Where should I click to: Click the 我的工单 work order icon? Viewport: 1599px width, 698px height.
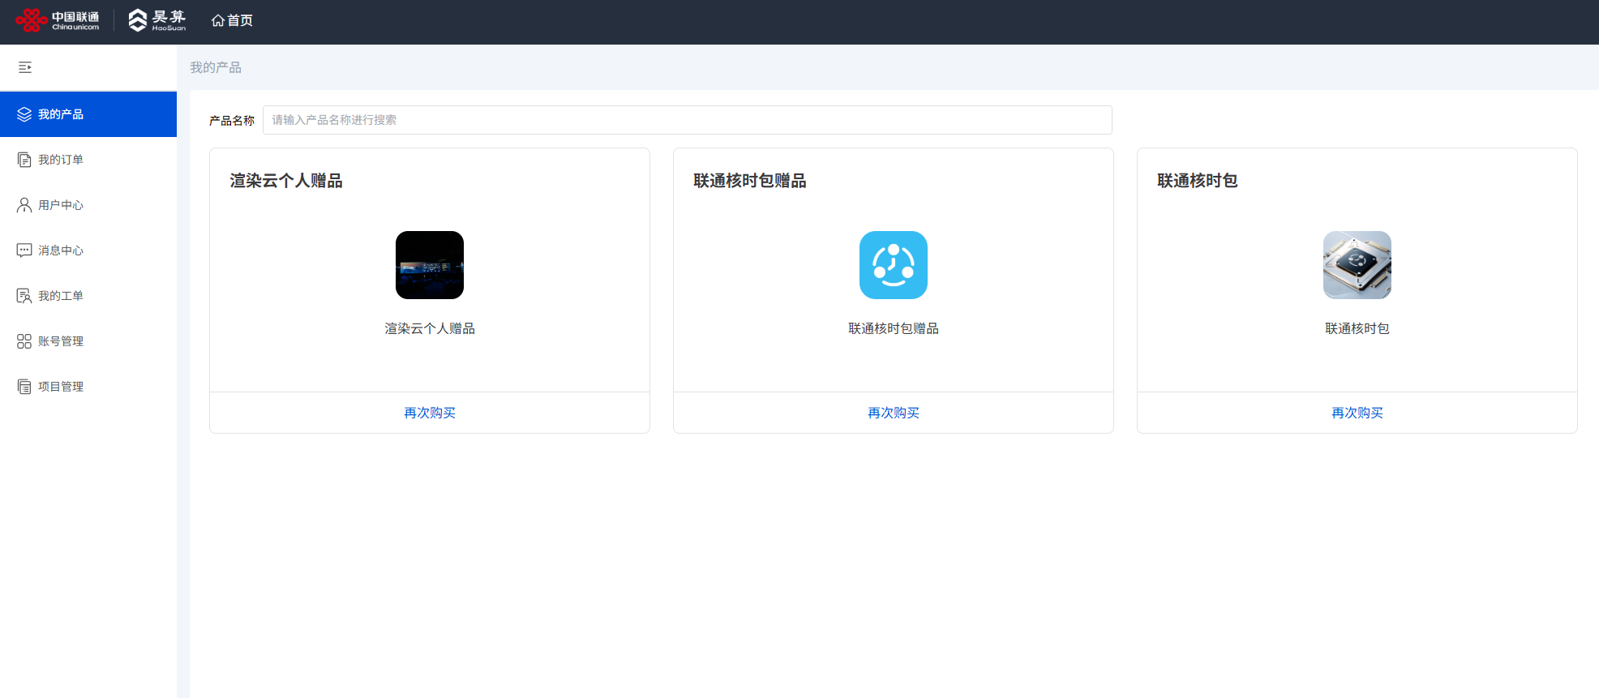[x=24, y=296]
